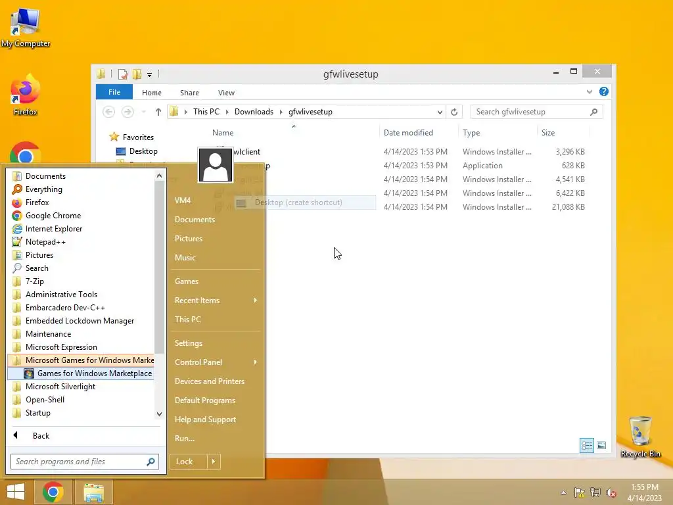Image resolution: width=673 pixels, height=505 pixels.
Task: Open the Run... dialog
Action: (x=216, y=439)
